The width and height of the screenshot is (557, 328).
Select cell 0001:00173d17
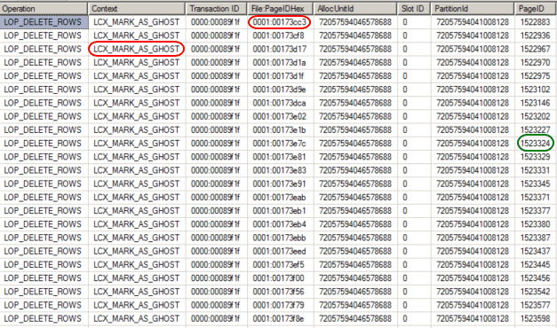pos(280,49)
